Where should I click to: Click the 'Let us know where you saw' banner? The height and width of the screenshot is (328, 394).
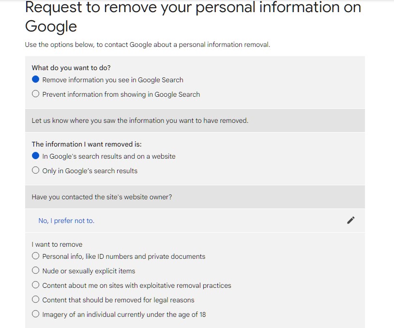pyautogui.click(x=140, y=120)
